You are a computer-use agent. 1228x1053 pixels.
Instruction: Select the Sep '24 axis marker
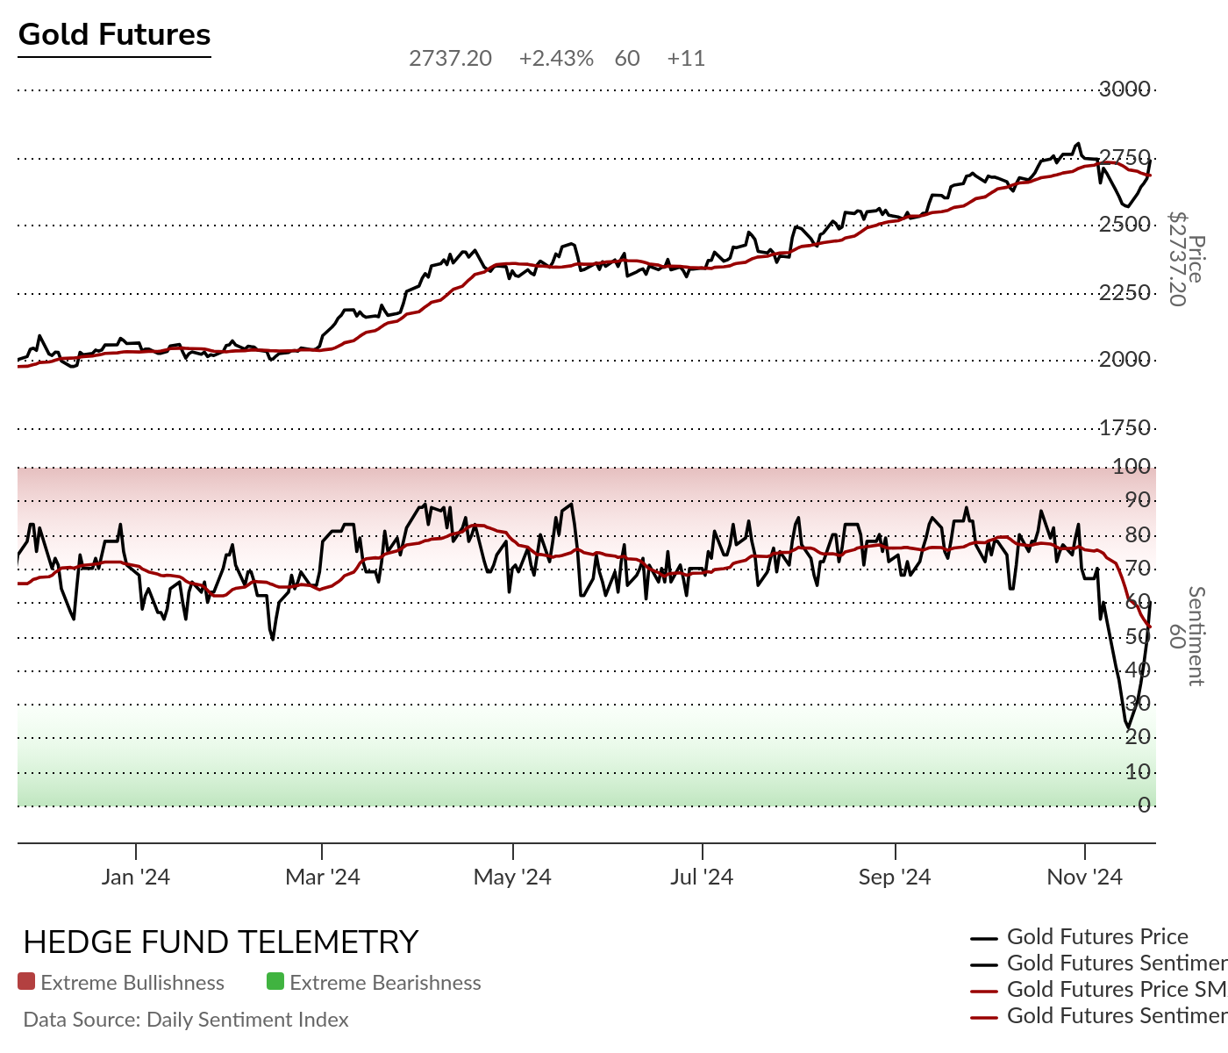point(895,877)
